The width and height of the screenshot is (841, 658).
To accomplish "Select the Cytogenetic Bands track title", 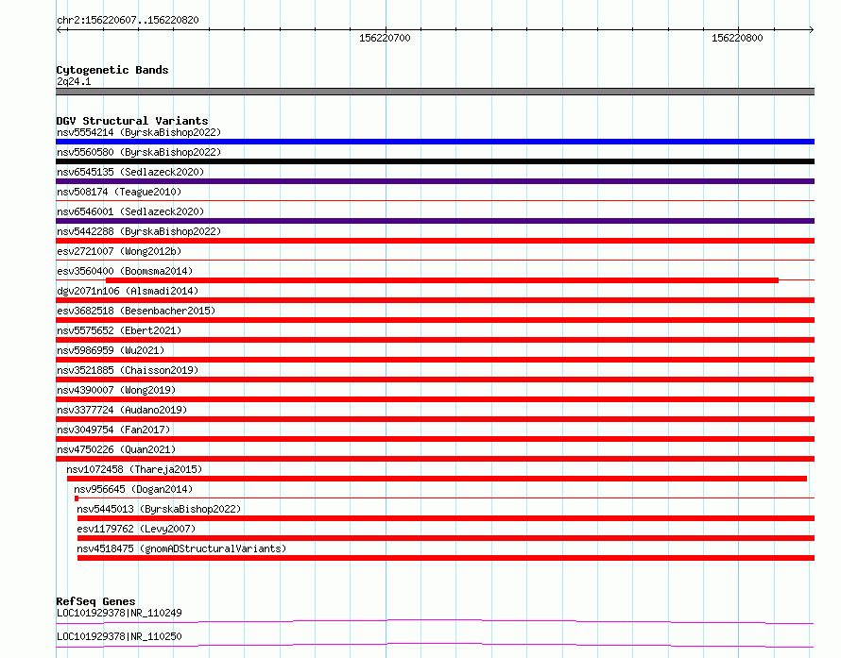I will [112, 70].
